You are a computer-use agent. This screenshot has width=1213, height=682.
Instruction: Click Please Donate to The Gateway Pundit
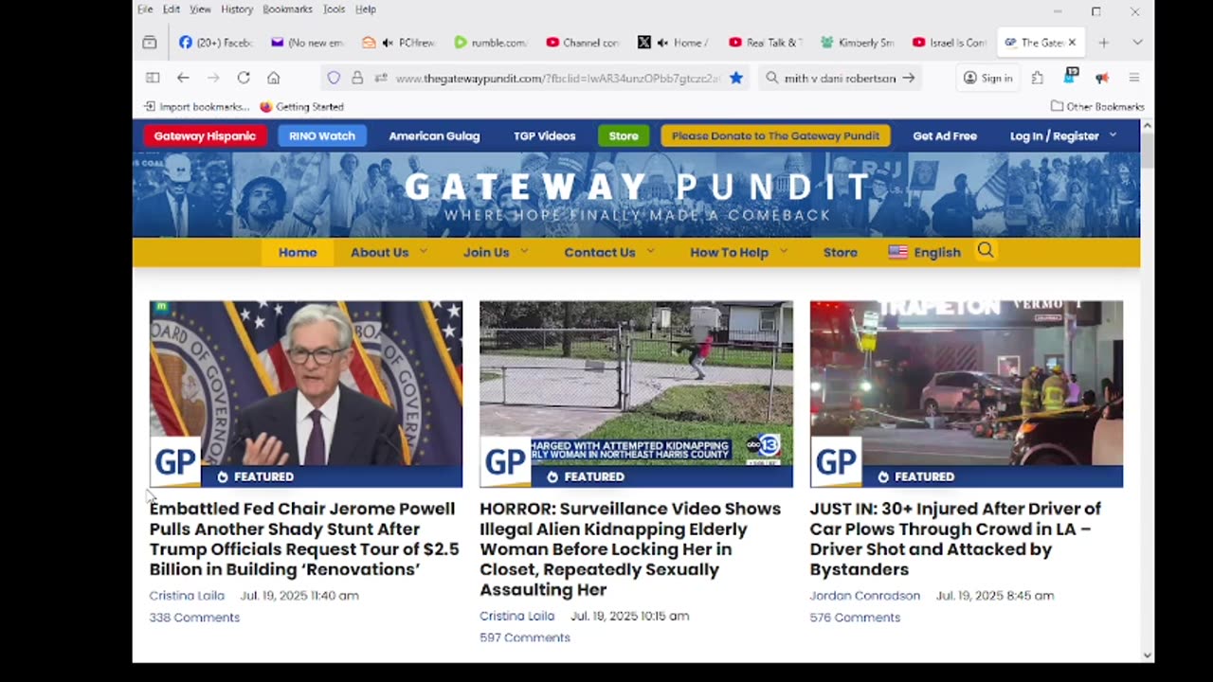(x=775, y=135)
